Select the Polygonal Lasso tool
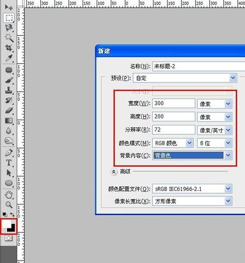 point(9,28)
